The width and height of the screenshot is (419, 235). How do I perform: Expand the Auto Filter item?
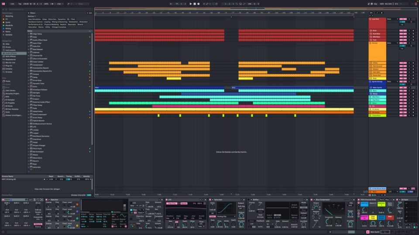coord(28,43)
